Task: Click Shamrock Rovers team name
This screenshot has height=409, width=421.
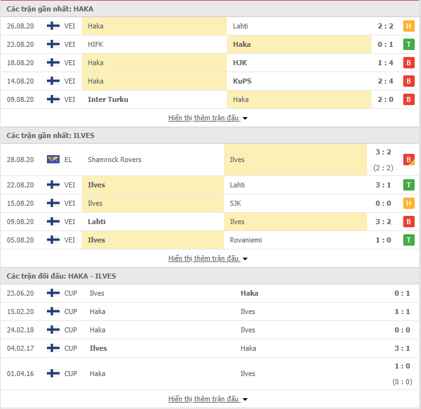Action: coord(114,160)
